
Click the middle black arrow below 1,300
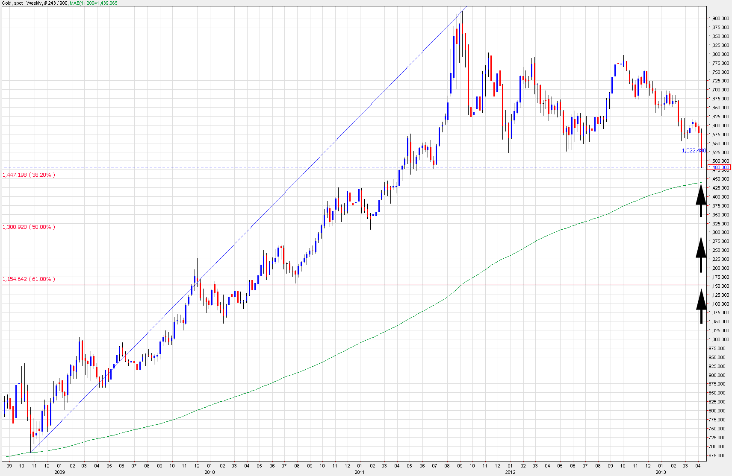(x=701, y=254)
